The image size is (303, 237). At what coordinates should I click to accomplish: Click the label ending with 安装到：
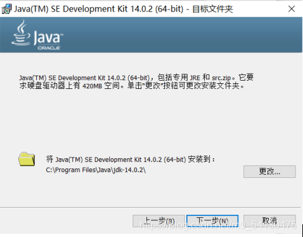[x=131, y=159]
